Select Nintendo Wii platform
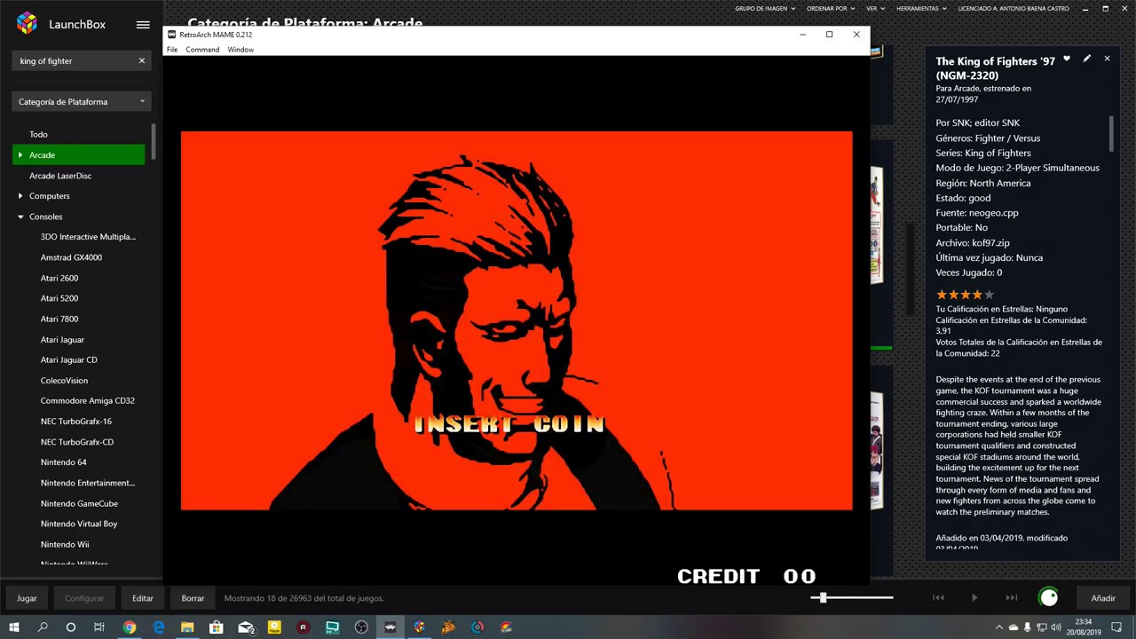The width and height of the screenshot is (1136, 639). (65, 544)
